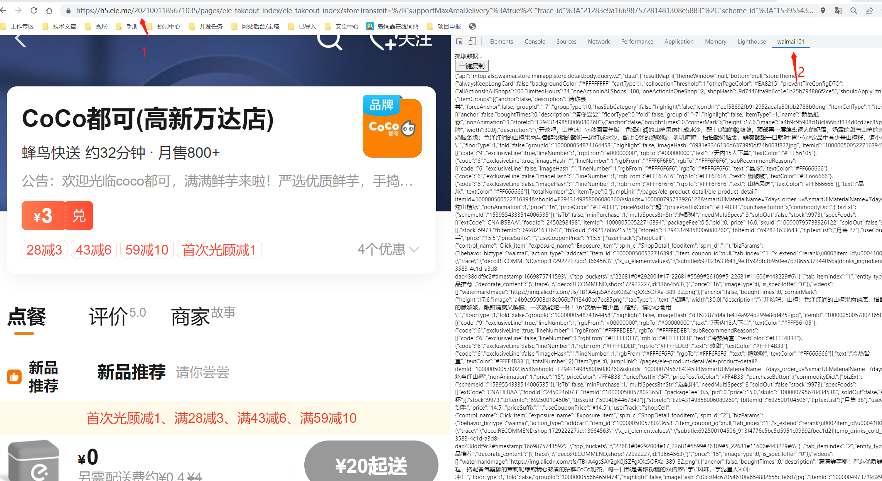Viewport: 882px width, 481px height.
Task: Click the DevTools inspect element icon
Action: [459, 42]
